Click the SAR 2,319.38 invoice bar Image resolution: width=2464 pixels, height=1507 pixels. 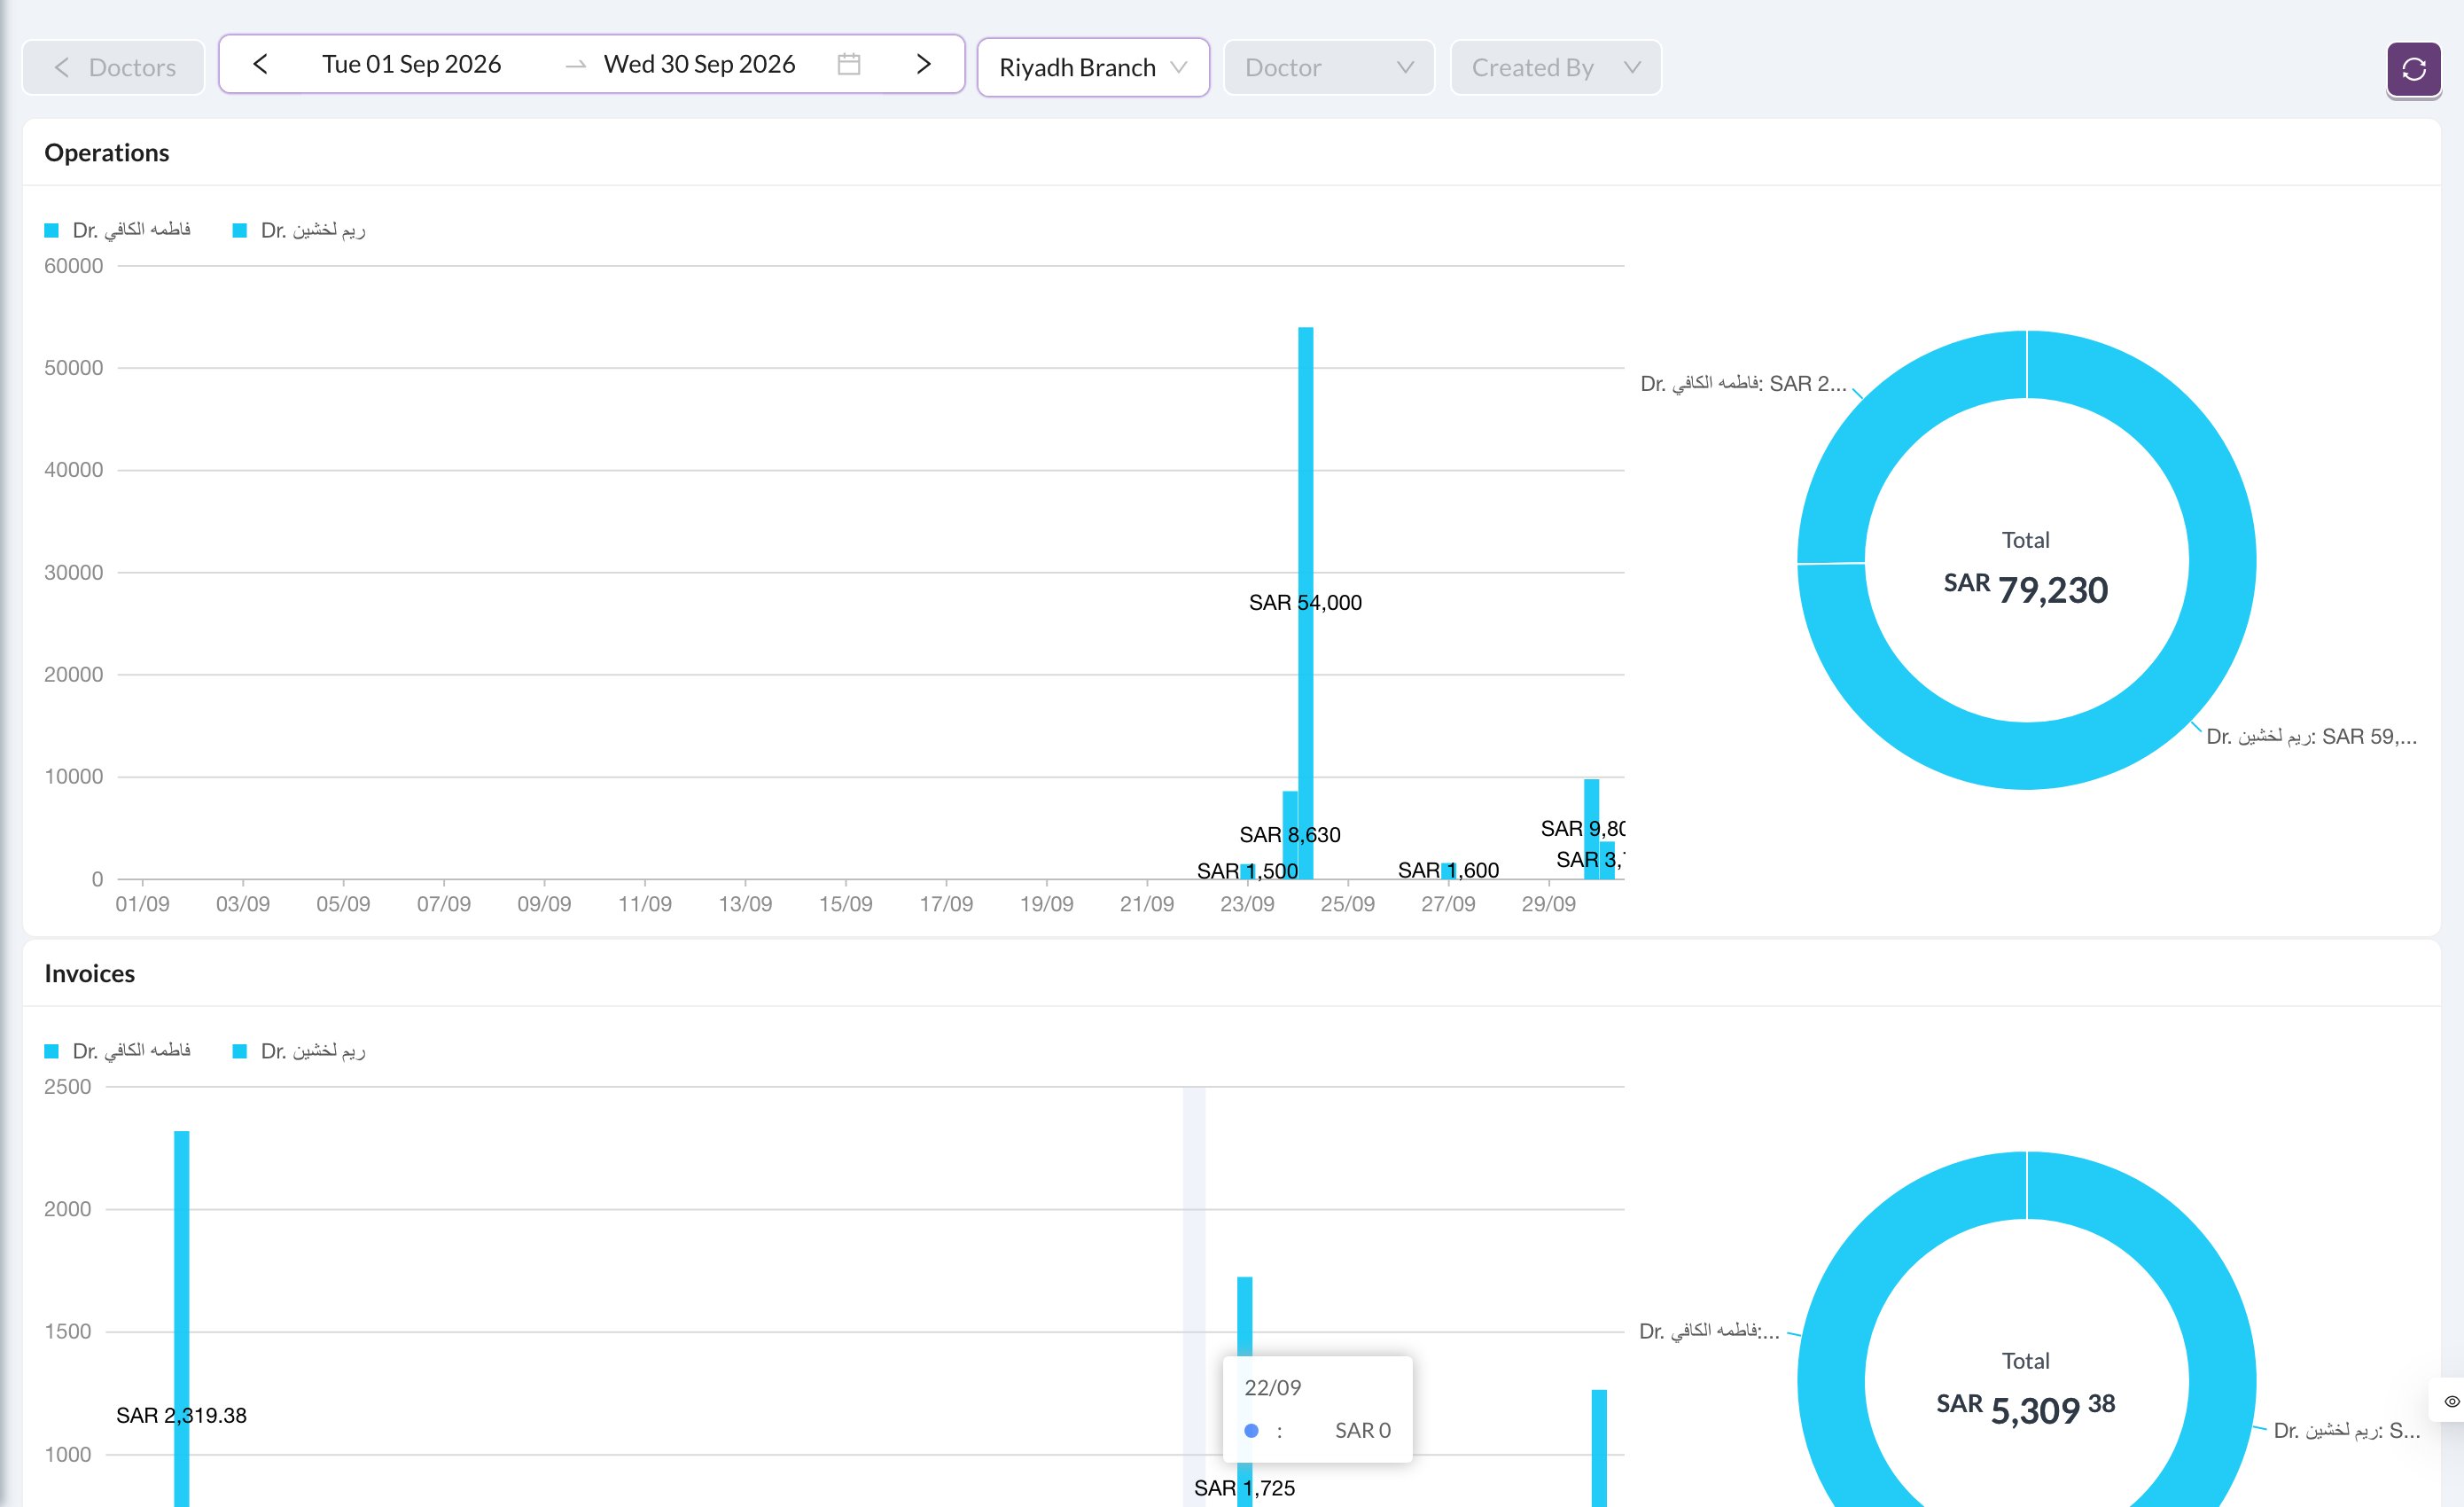click(182, 1318)
